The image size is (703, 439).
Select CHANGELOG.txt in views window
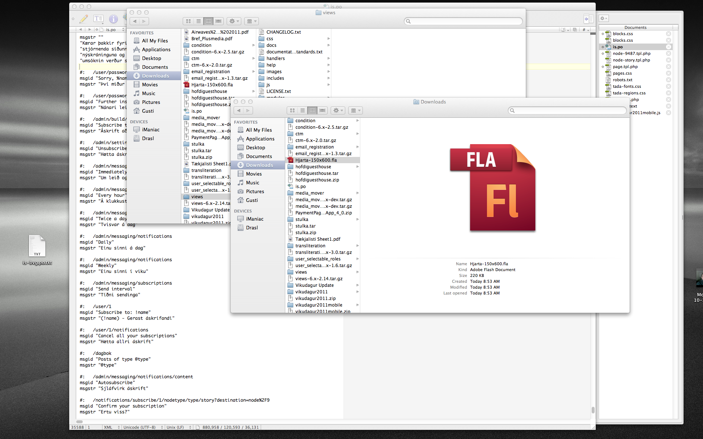click(x=283, y=32)
